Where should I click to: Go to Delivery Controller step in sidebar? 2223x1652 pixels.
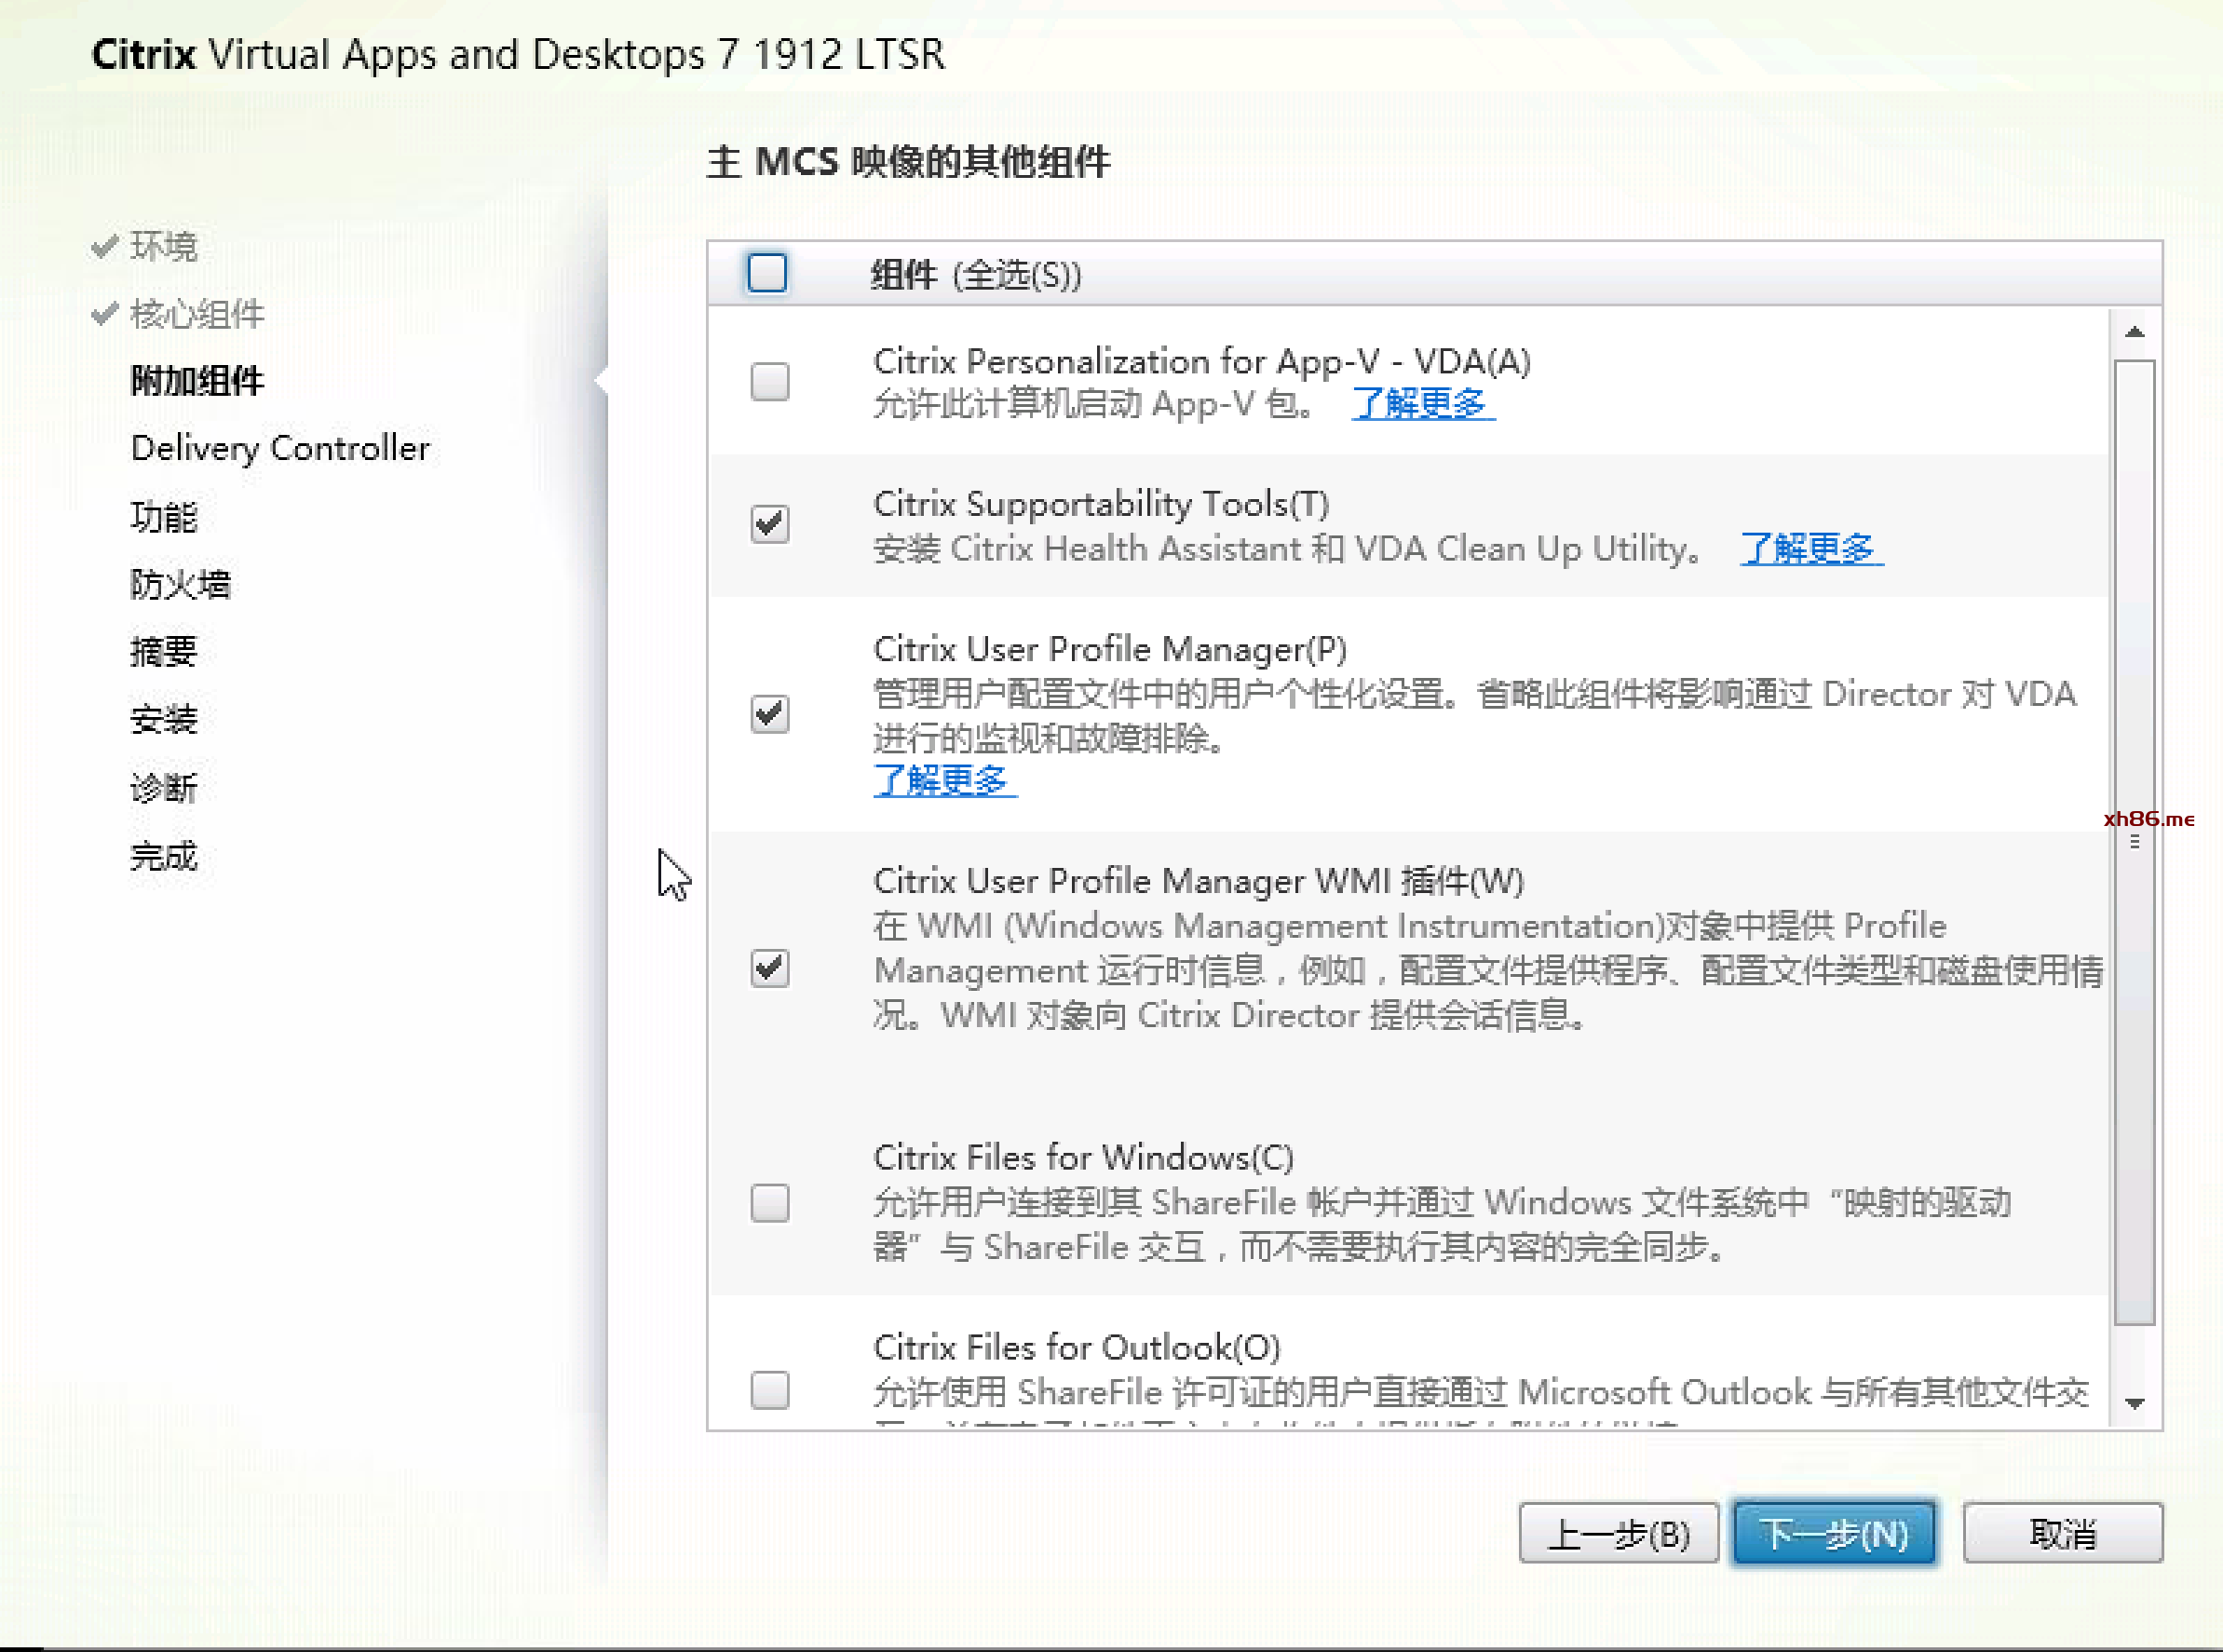[x=280, y=448]
